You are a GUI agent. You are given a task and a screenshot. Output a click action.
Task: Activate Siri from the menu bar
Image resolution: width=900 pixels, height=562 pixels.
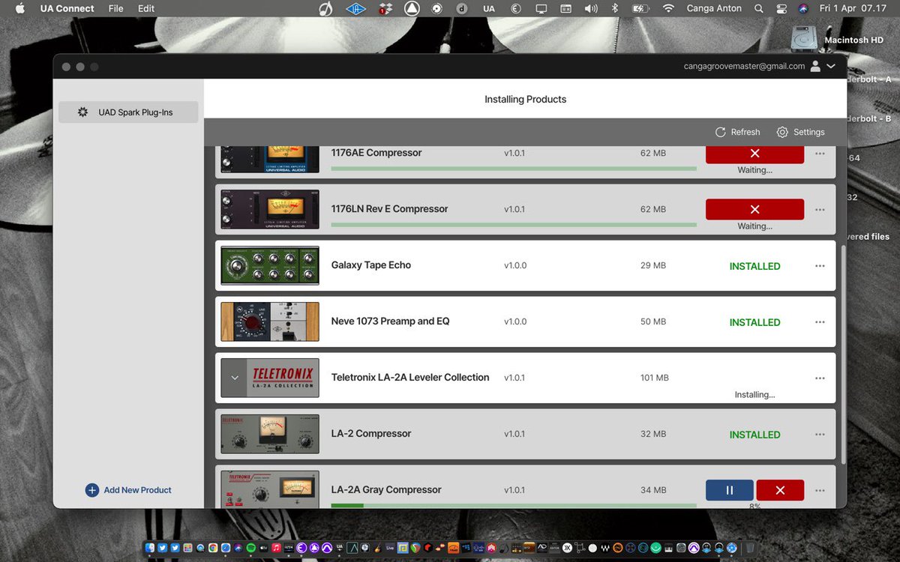pos(803,8)
